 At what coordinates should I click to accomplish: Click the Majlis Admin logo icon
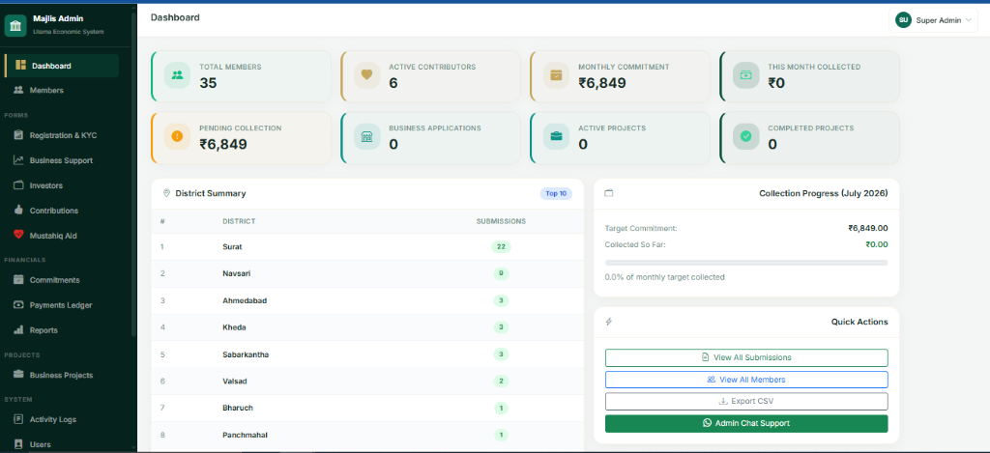15,26
